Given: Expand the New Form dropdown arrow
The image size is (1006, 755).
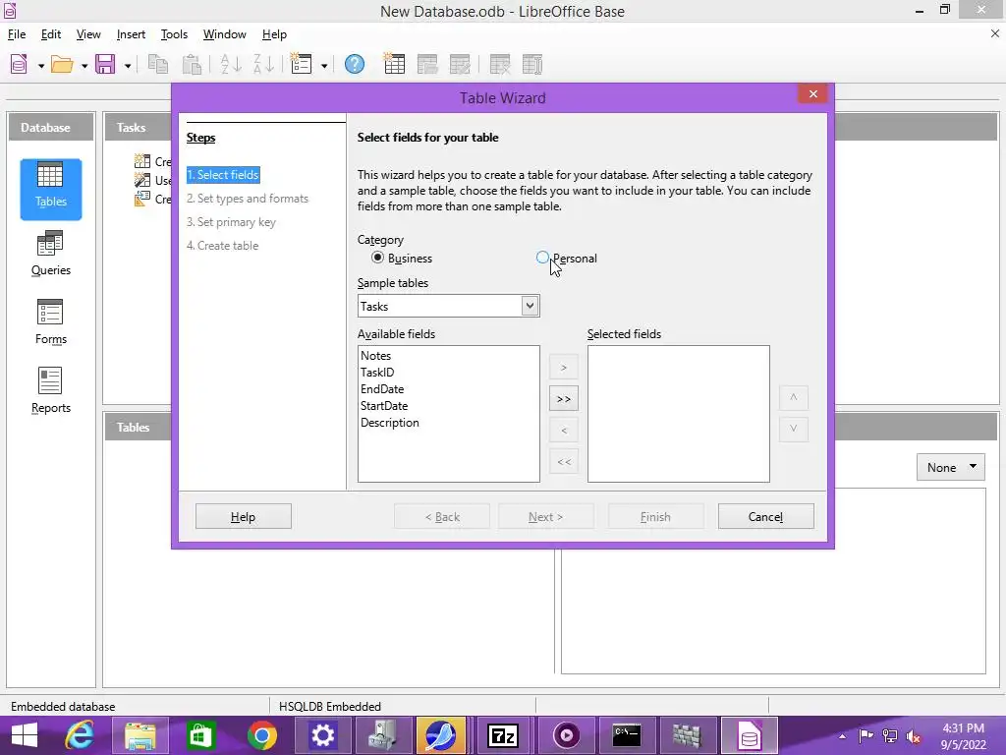Looking at the screenshot, I should [324, 66].
